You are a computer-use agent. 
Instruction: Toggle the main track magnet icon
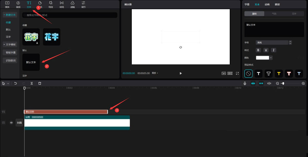253,83
